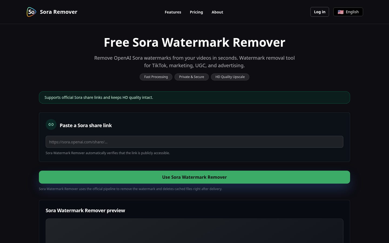Image resolution: width=389 pixels, height=243 pixels.
Task: Focus the Sora share link input field
Action: (x=194, y=142)
